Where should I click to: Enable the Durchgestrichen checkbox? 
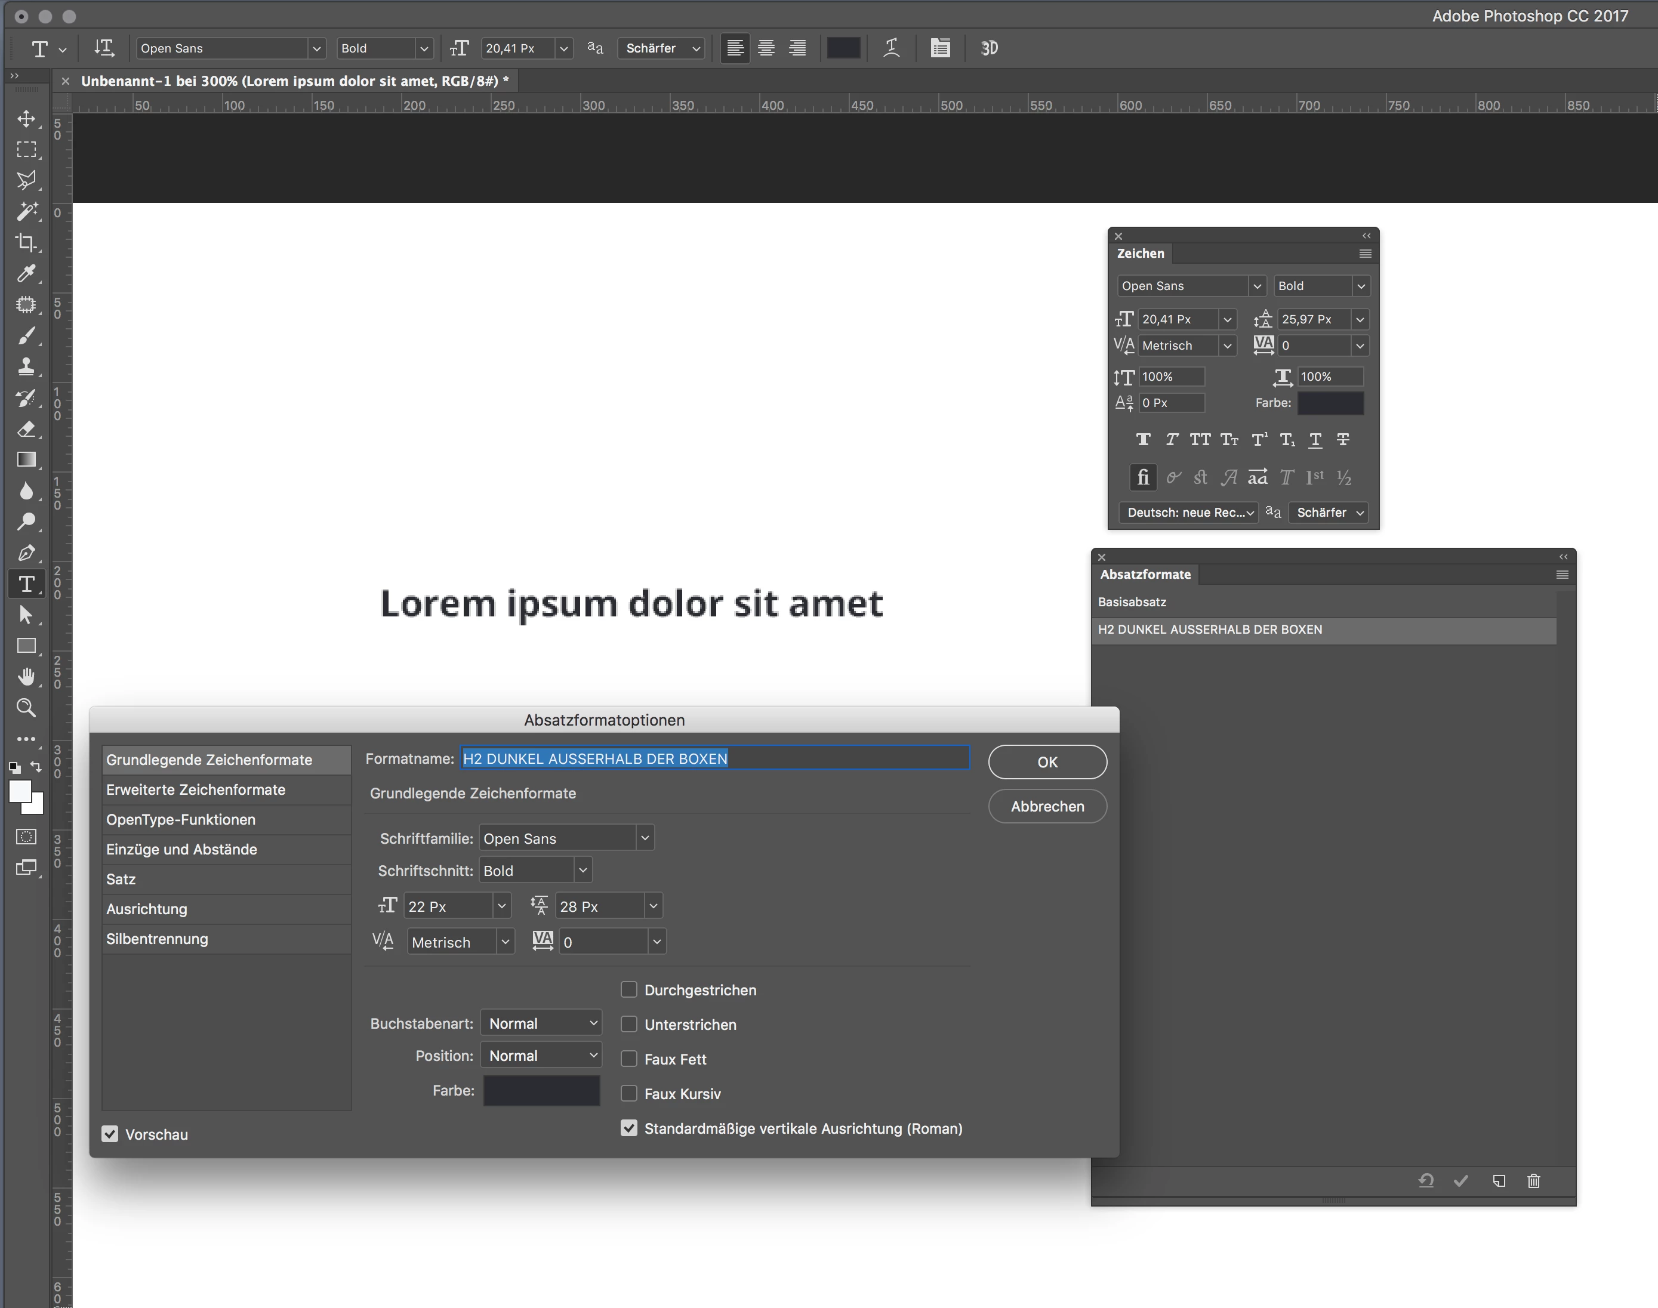[x=628, y=989]
